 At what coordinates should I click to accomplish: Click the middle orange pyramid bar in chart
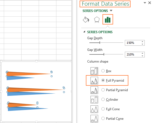tap(29, 90)
